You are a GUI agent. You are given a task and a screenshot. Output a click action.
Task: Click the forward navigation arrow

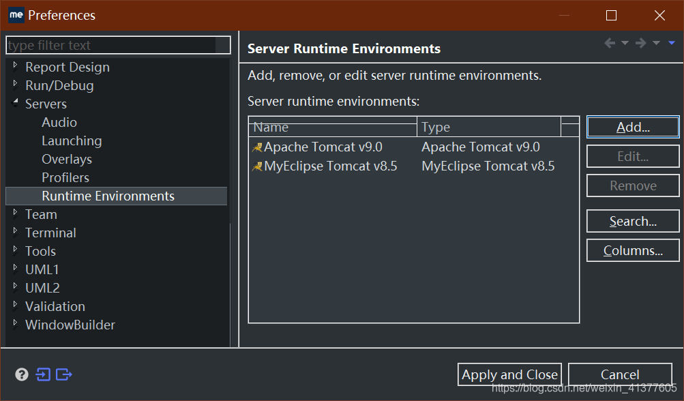pyautogui.click(x=639, y=42)
